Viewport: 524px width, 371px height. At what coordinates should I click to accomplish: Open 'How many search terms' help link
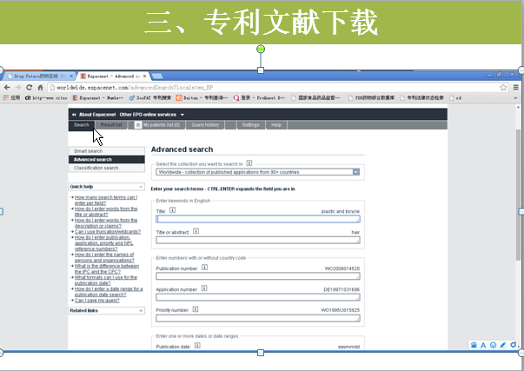click(x=106, y=200)
